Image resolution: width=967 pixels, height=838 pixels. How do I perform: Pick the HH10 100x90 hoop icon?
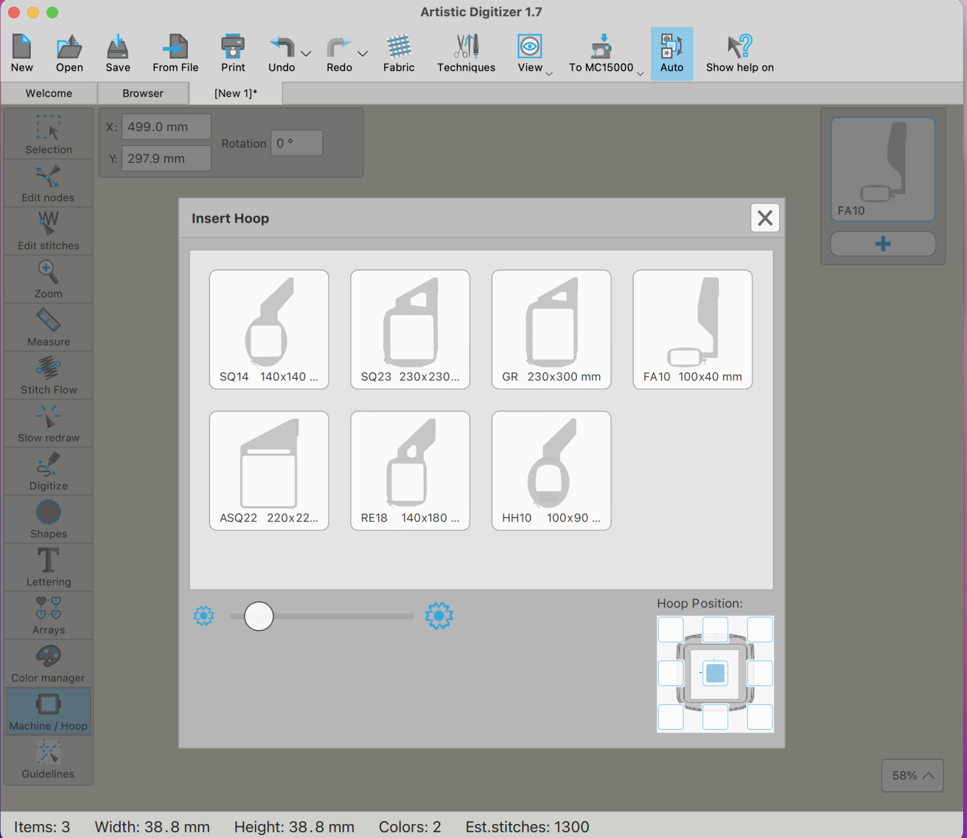[x=551, y=471]
